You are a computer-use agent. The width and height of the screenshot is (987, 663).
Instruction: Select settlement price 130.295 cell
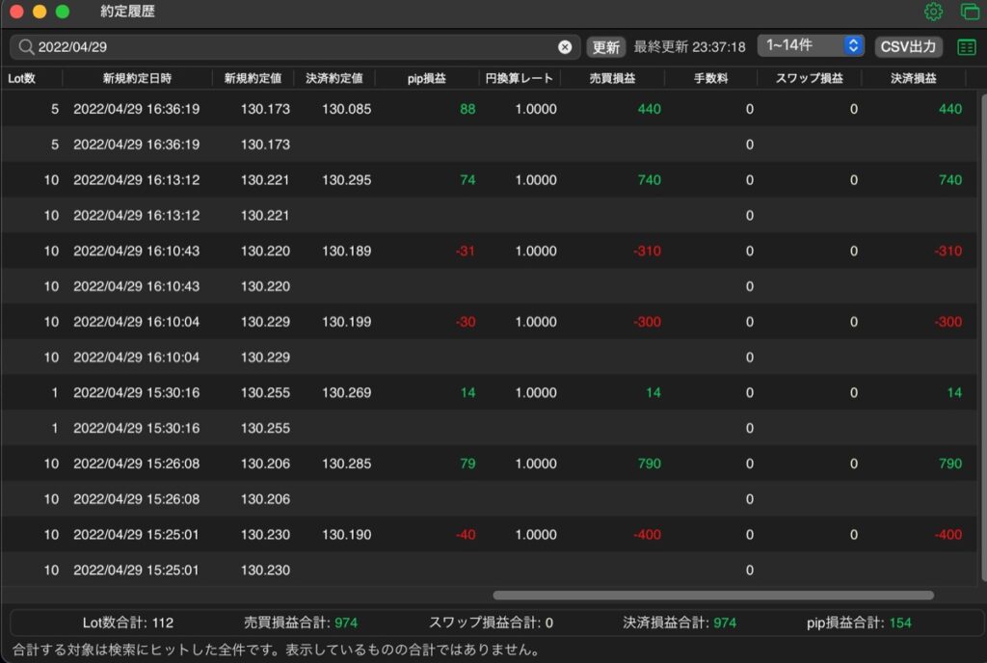(x=346, y=180)
